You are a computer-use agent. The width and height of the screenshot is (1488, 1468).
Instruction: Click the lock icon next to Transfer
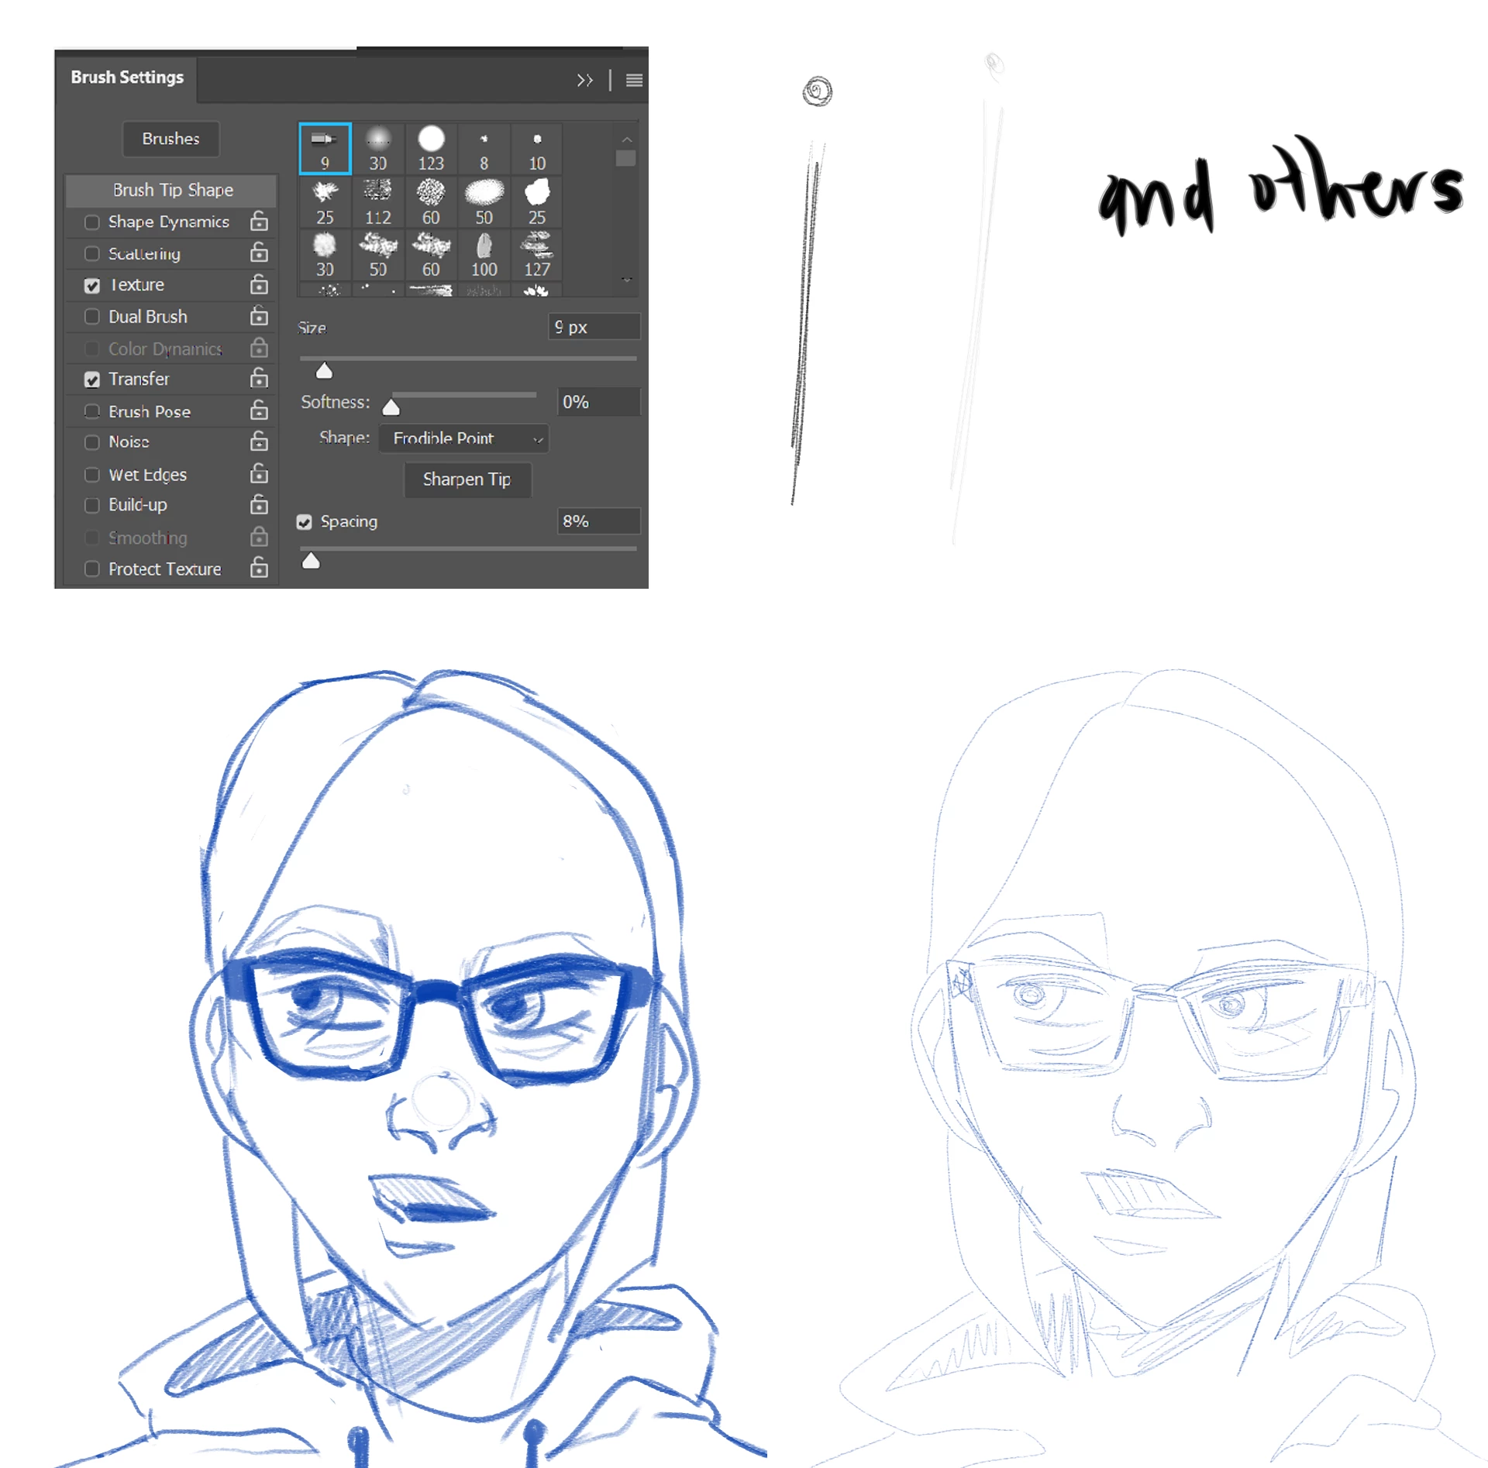[260, 378]
